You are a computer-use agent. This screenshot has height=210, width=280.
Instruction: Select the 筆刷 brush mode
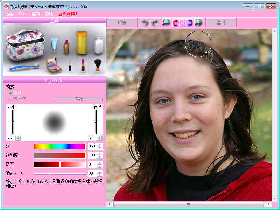(15, 93)
